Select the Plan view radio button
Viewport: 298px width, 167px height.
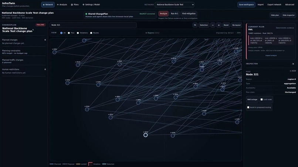[x=69, y=33]
